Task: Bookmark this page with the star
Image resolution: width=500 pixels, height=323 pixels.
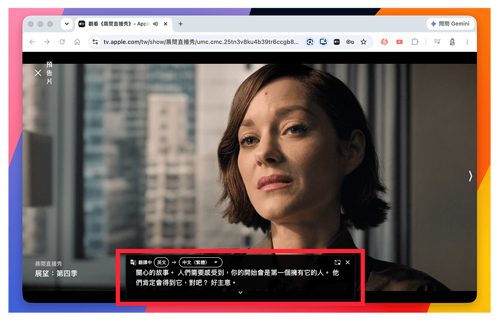Action: [363, 42]
